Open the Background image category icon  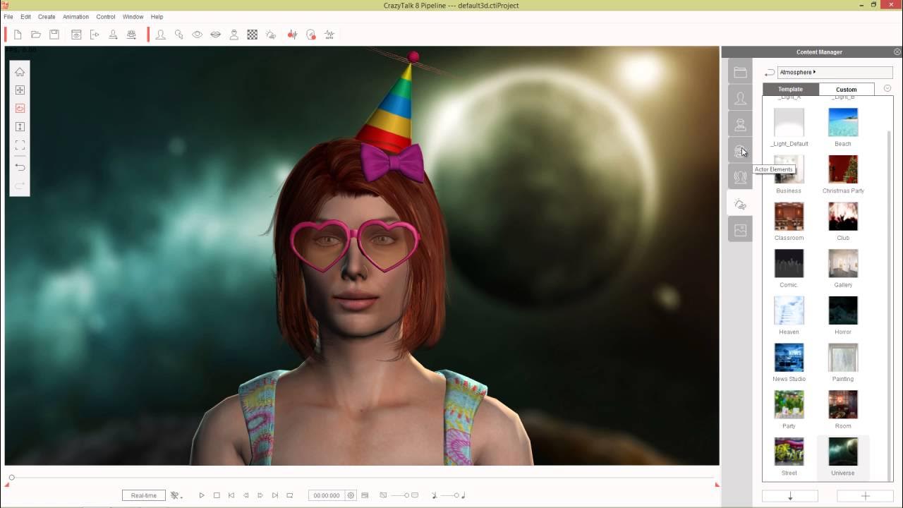tap(740, 230)
